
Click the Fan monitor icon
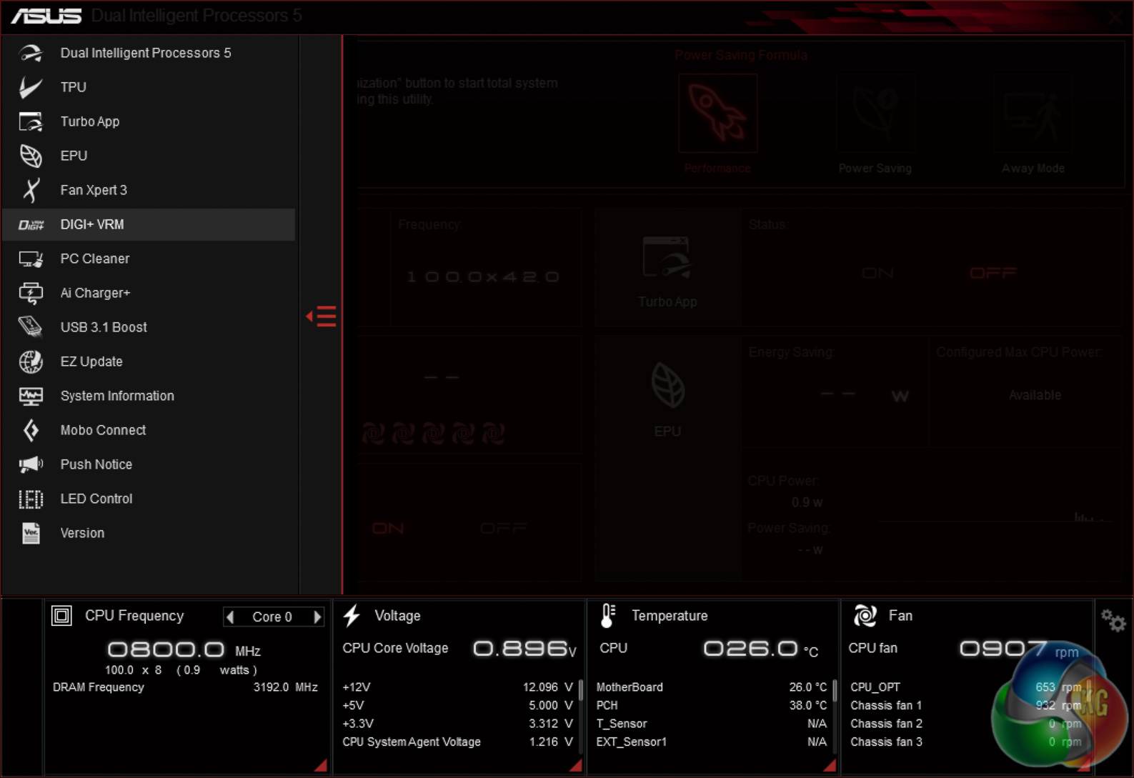[865, 615]
